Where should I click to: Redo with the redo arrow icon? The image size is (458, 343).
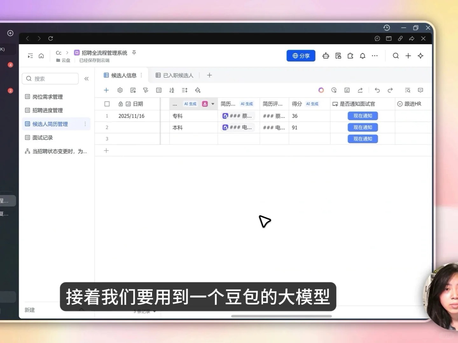(x=390, y=90)
